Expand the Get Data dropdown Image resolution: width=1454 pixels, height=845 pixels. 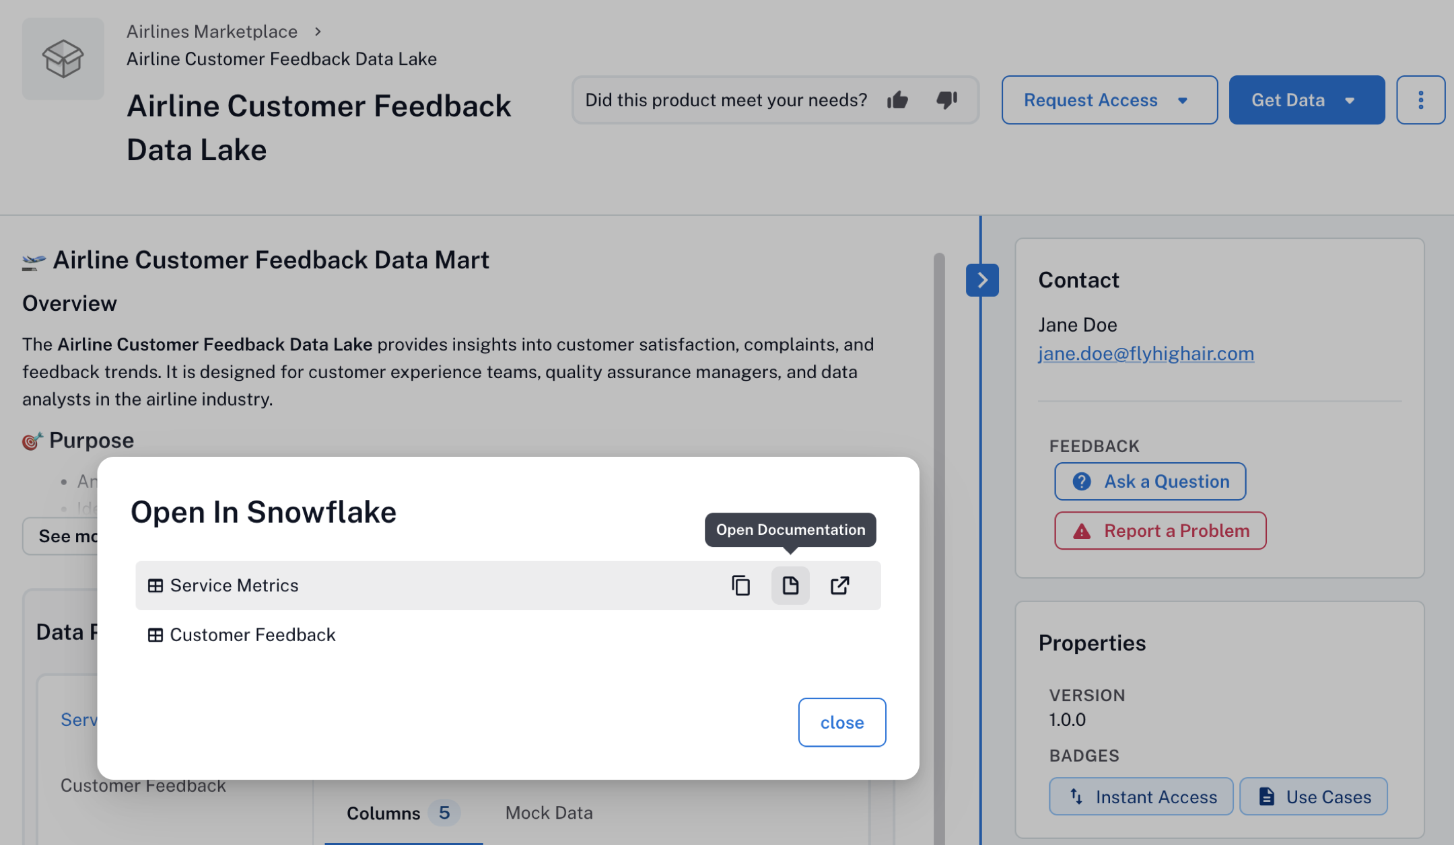click(1306, 100)
